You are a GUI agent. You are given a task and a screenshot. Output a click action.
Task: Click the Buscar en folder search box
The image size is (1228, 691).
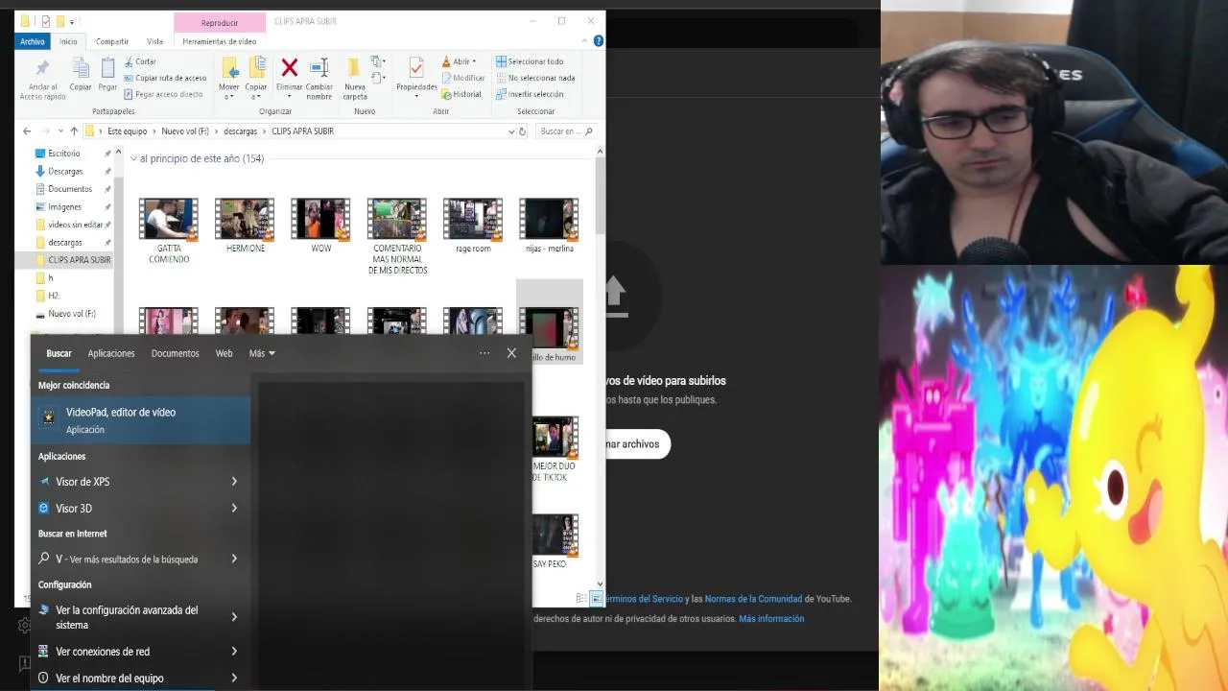(x=566, y=131)
